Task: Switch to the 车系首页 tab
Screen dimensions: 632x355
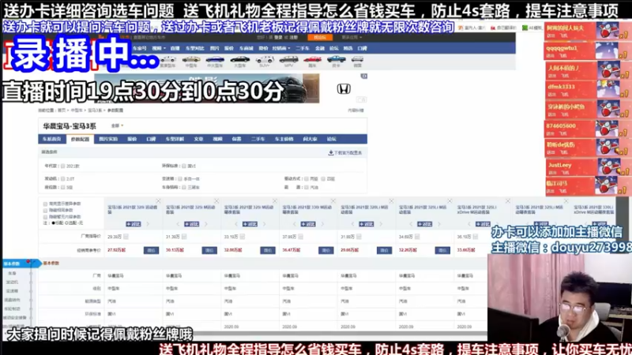Action: click(x=51, y=139)
